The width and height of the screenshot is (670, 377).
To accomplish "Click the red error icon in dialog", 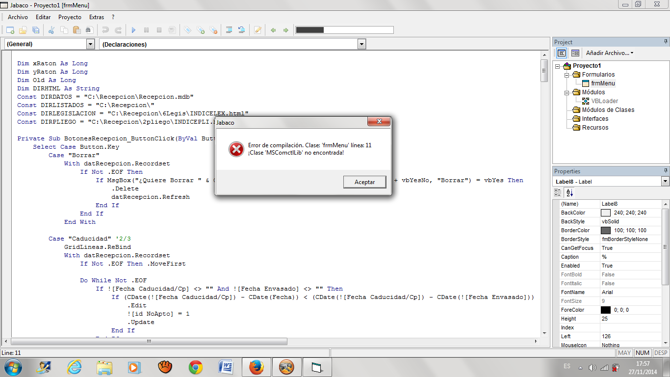I will (x=236, y=149).
